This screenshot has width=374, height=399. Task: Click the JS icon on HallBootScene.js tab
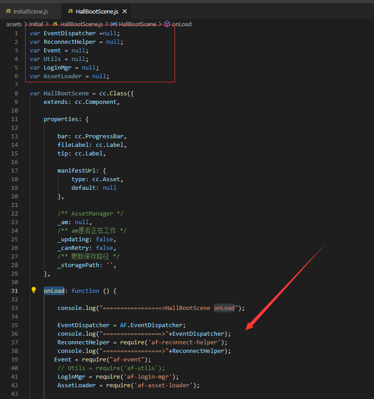click(70, 11)
